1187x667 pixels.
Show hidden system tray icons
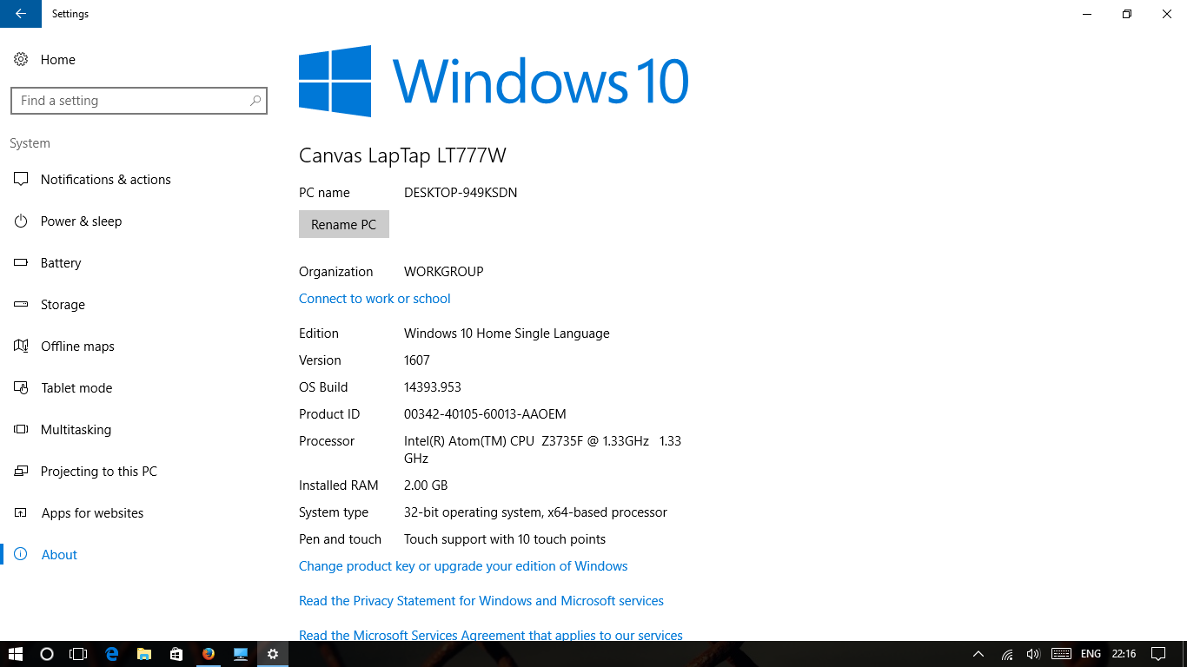[978, 654]
